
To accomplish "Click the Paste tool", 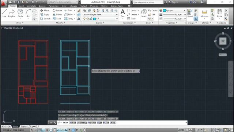I will point(219,13).
